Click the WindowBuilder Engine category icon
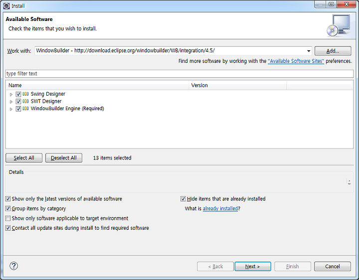 click(25, 109)
